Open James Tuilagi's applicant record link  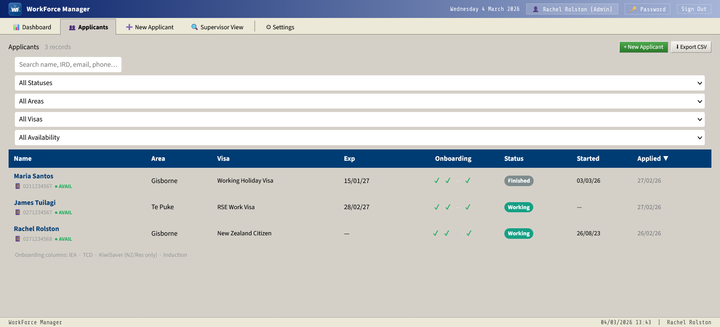click(35, 203)
